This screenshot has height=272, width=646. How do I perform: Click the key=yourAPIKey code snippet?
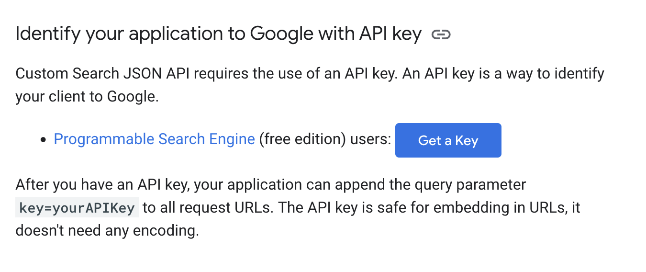click(77, 208)
